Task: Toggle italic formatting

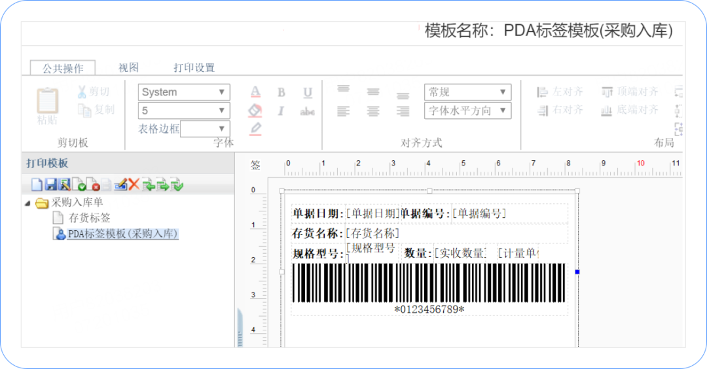Action: click(281, 111)
